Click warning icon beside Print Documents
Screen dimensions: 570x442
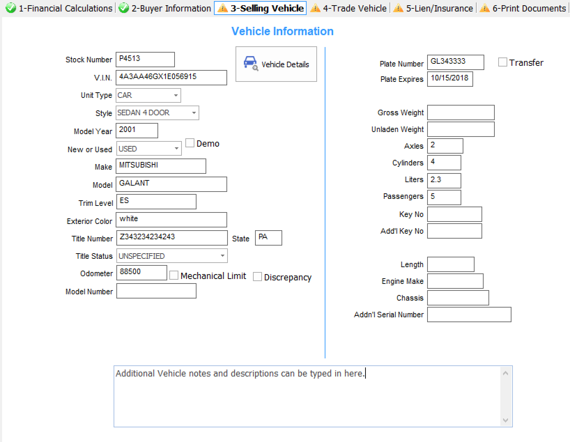coord(484,8)
